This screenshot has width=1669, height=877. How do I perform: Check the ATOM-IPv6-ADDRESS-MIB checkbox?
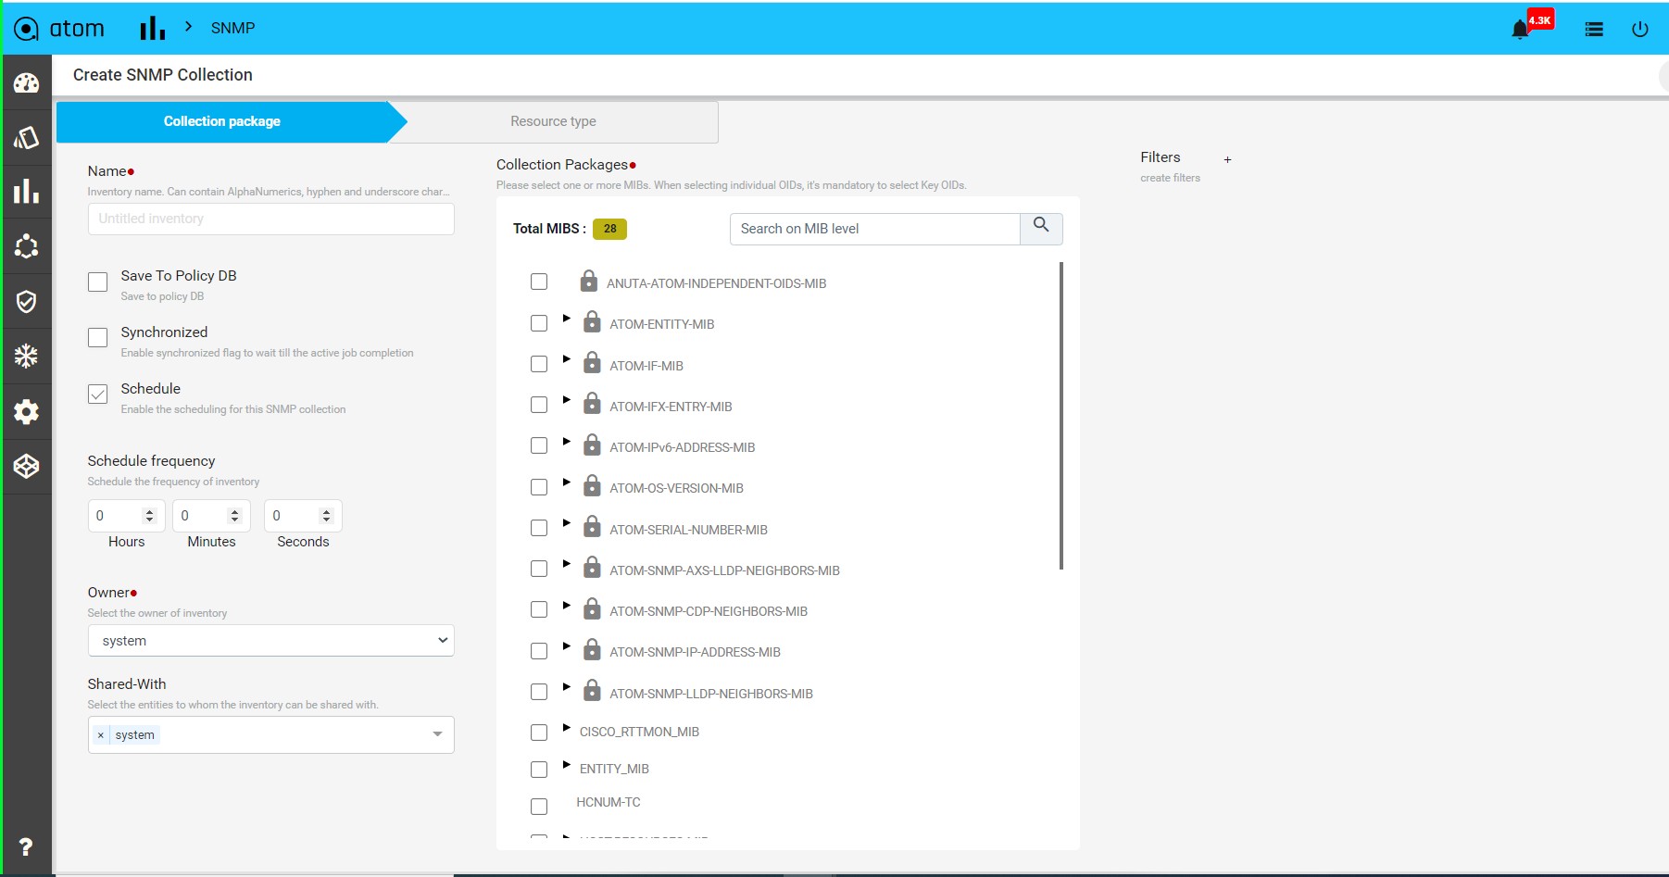(539, 445)
